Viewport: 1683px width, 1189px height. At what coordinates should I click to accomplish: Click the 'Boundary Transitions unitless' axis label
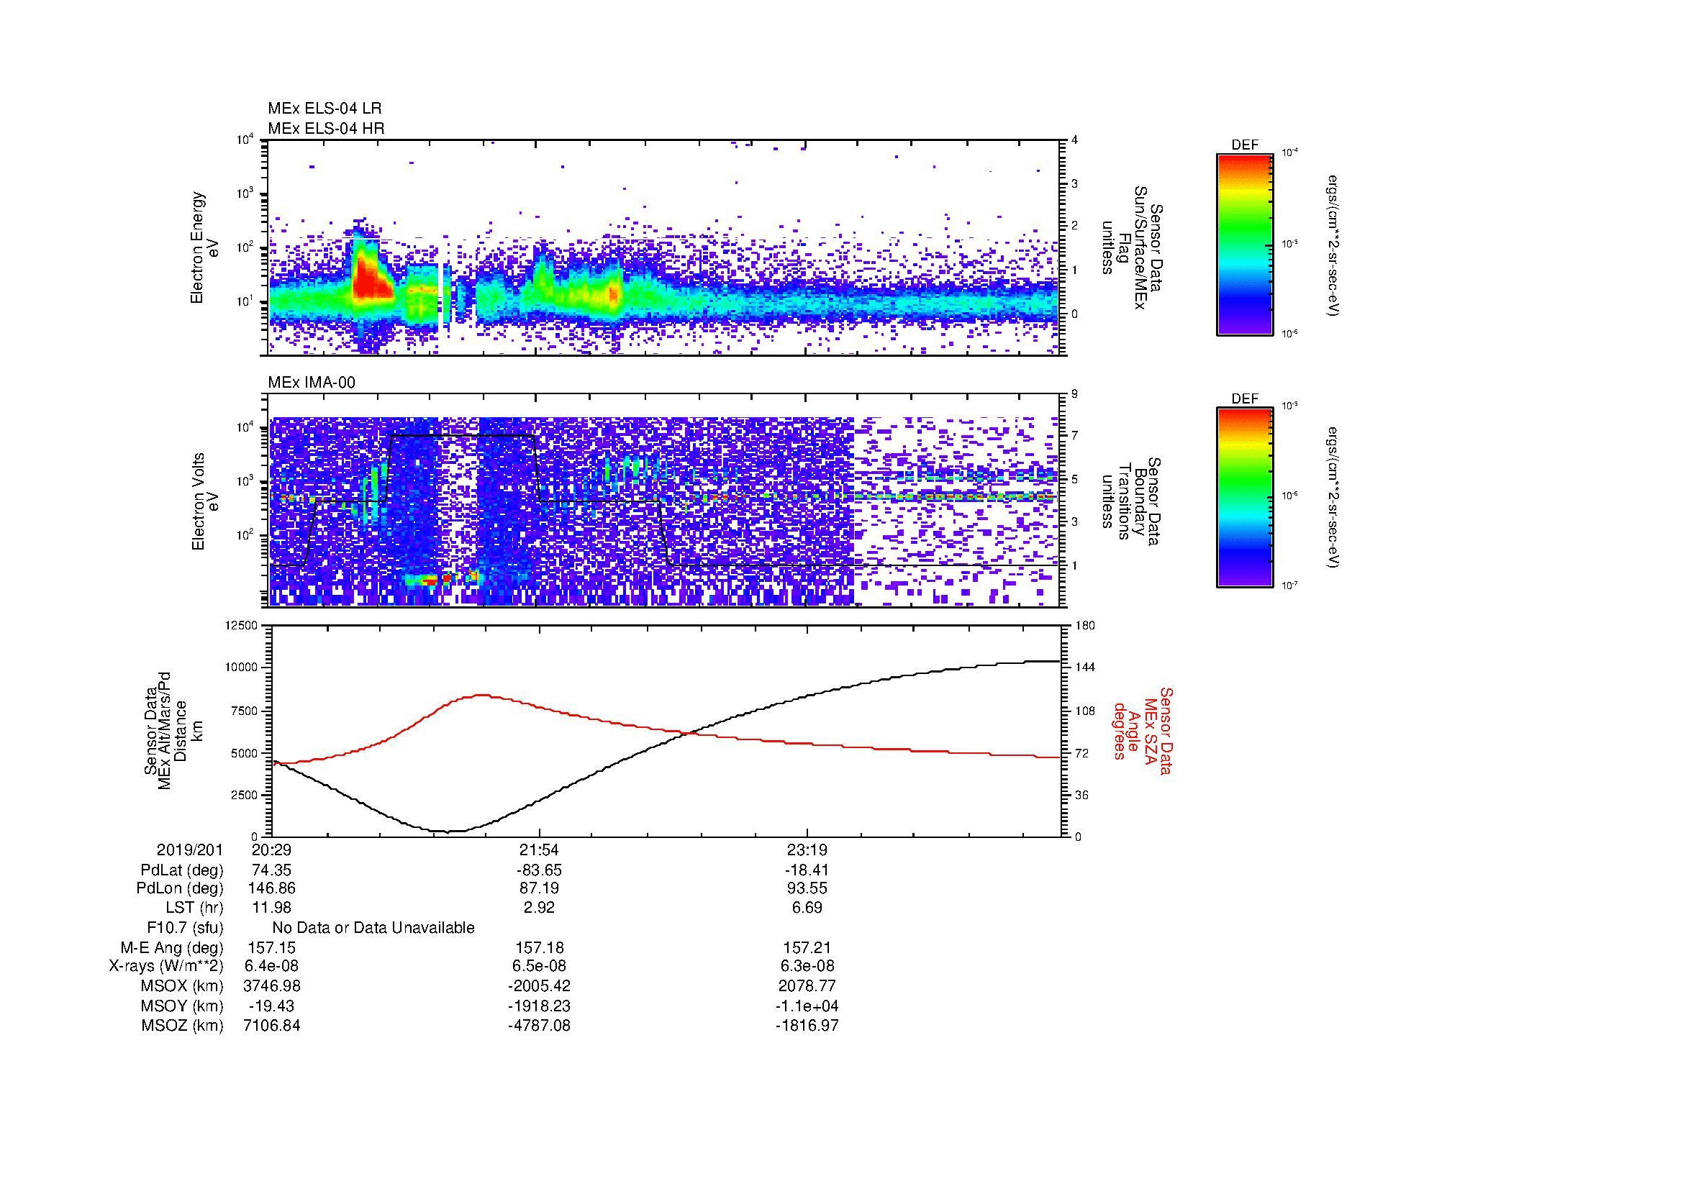click(1133, 502)
